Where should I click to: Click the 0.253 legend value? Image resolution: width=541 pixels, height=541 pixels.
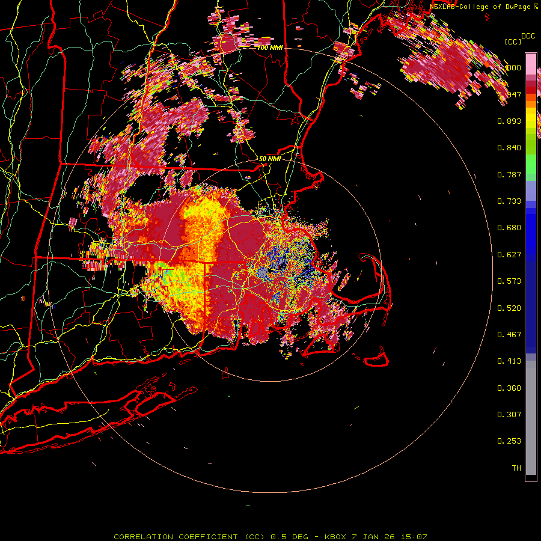tap(509, 441)
